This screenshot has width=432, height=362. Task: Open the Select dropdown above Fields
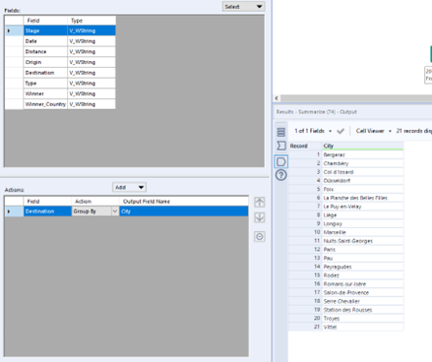(243, 7)
